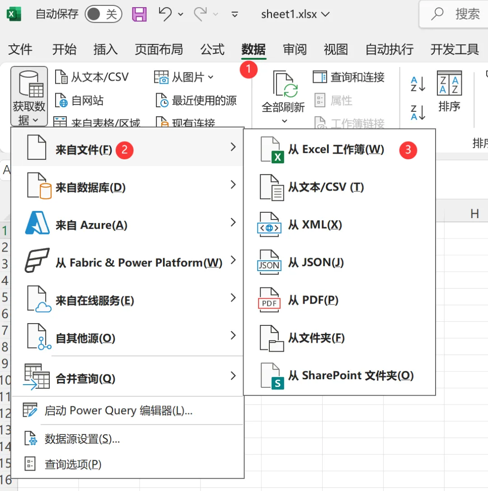Select the 数据 (Data) tab

point(253,49)
